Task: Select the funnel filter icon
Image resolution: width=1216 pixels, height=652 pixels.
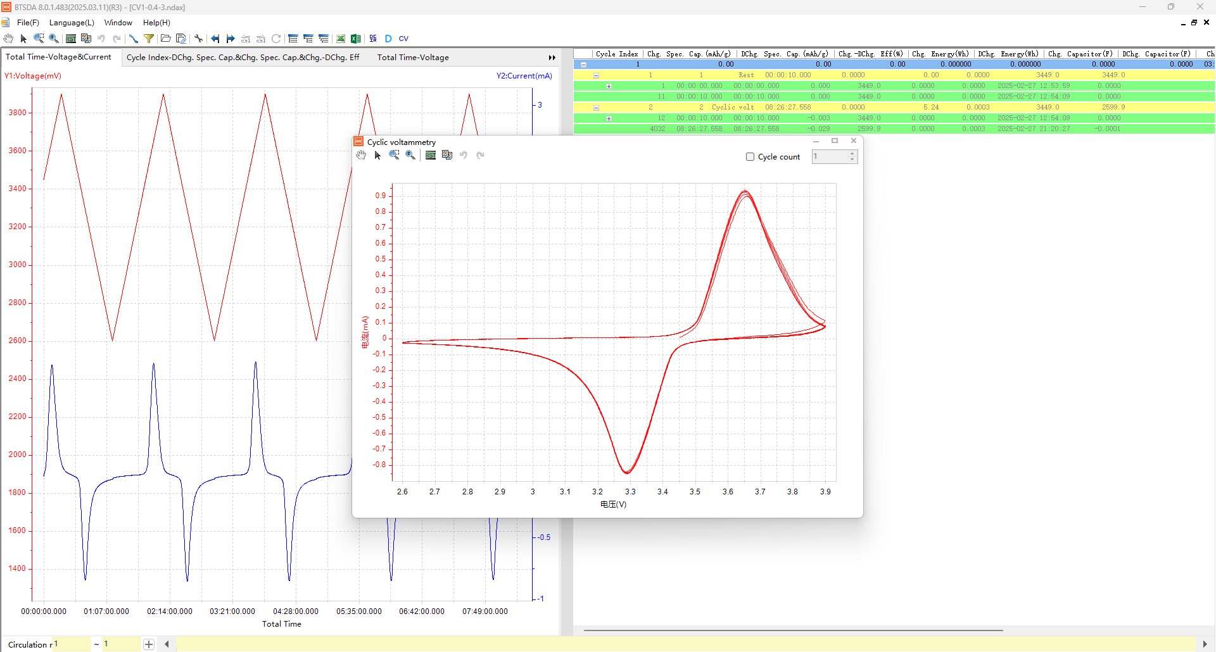Action: [149, 39]
